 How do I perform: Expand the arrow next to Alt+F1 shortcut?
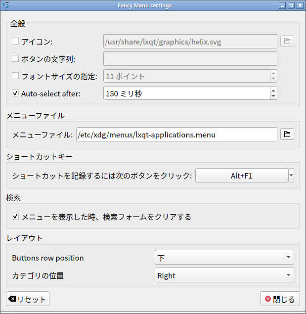coord(291,175)
